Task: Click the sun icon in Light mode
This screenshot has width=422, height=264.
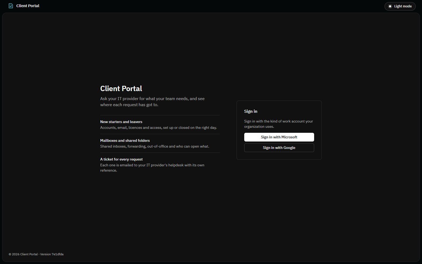Action: (x=390, y=6)
